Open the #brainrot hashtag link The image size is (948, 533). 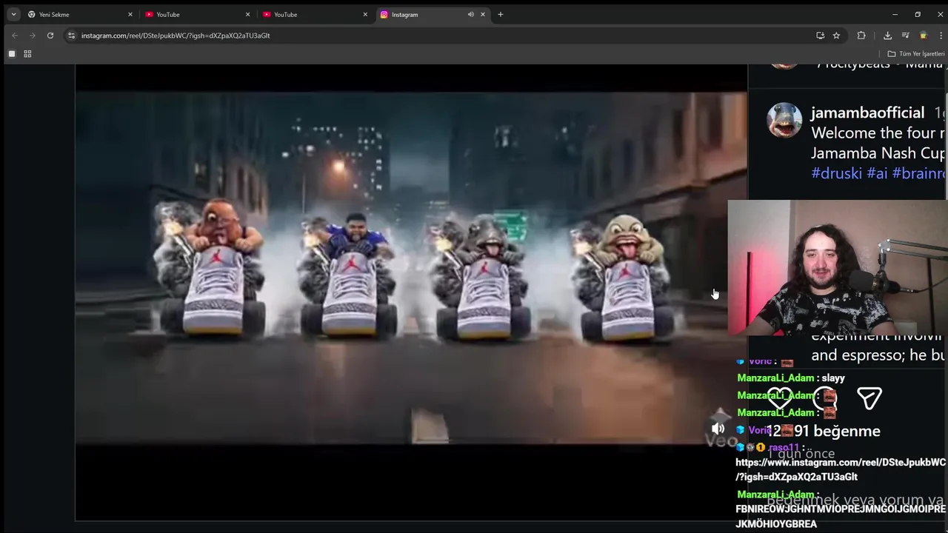[919, 172]
